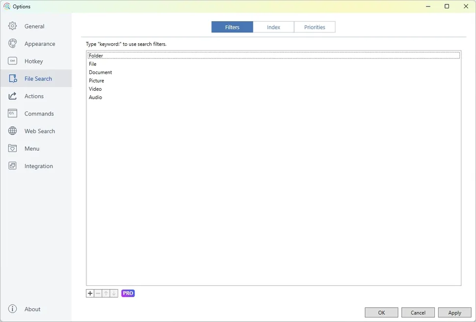The height and width of the screenshot is (322, 476).
Task: Select the Commands terminal icon
Action: pyautogui.click(x=12, y=113)
